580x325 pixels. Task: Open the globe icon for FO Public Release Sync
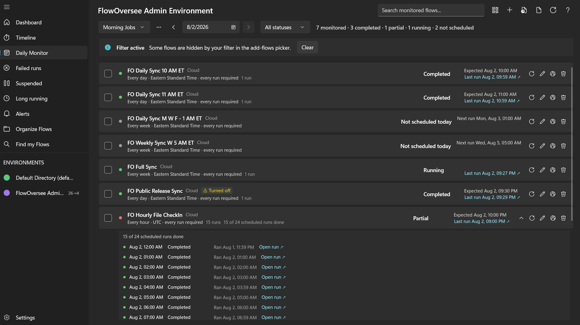click(553, 194)
